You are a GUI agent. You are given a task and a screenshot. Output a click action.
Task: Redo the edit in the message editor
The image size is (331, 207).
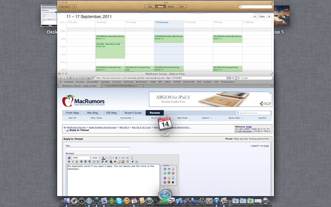tap(127, 158)
